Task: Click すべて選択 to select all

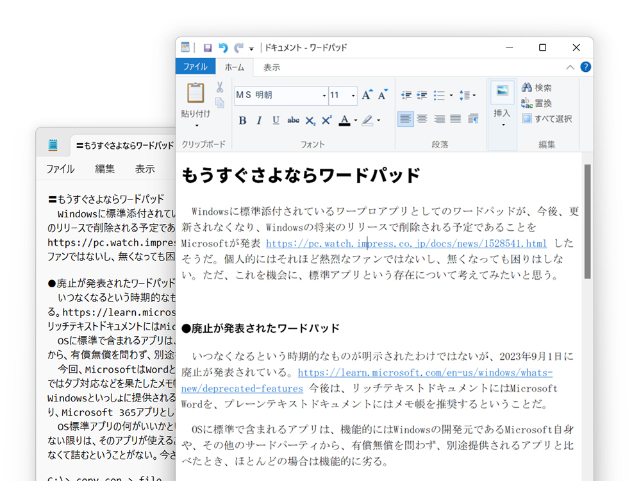Action: (547, 119)
